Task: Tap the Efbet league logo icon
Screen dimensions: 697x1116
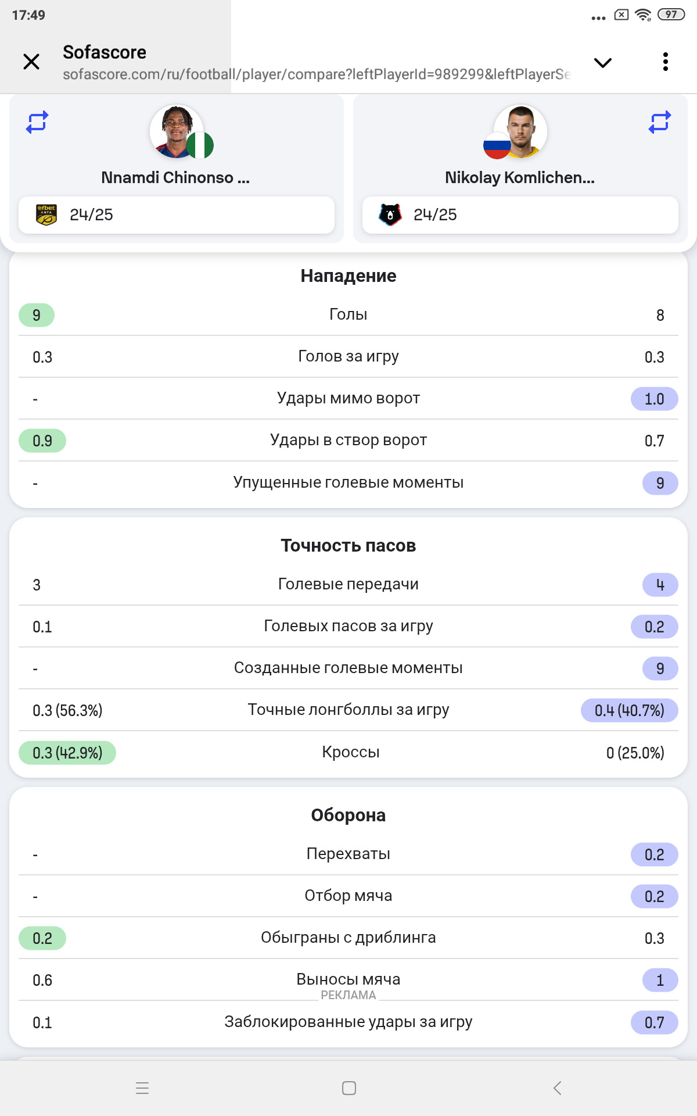Action: 46,215
